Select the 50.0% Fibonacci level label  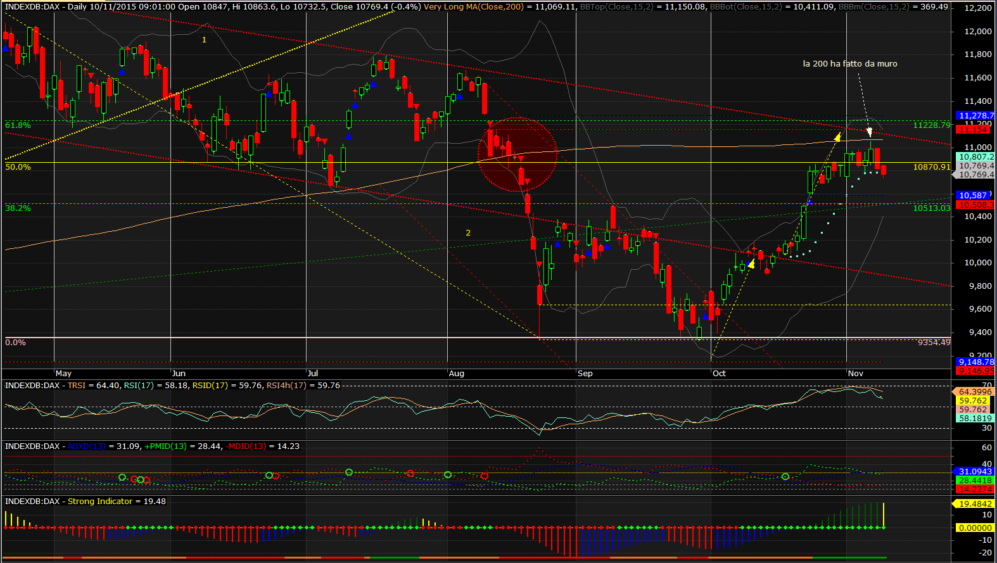(18, 167)
